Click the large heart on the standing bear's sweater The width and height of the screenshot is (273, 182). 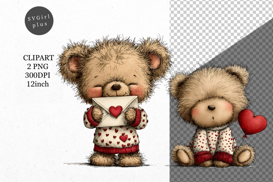point(124,138)
